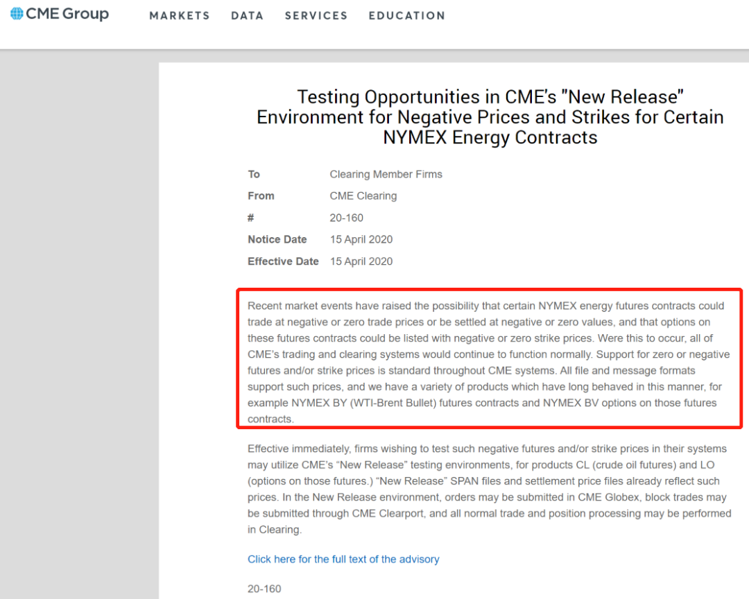Open the SERVICES navigation menu

click(x=316, y=15)
